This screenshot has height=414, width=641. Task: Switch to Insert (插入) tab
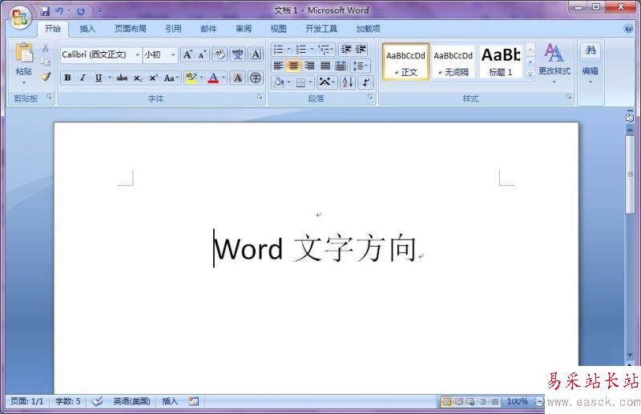click(87, 29)
